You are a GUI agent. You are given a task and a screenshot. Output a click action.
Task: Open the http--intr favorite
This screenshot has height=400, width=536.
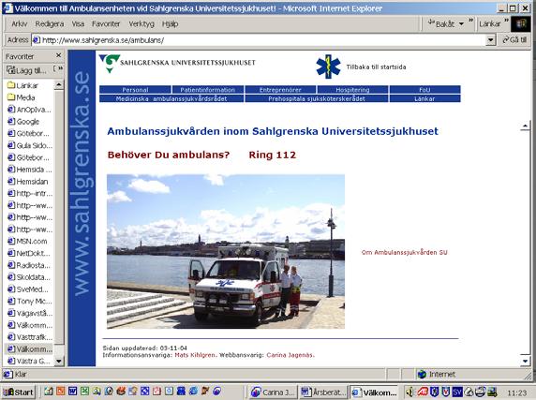30,193
